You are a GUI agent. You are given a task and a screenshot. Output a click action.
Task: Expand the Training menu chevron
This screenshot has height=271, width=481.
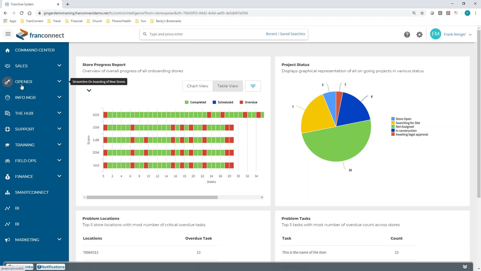[x=59, y=145]
